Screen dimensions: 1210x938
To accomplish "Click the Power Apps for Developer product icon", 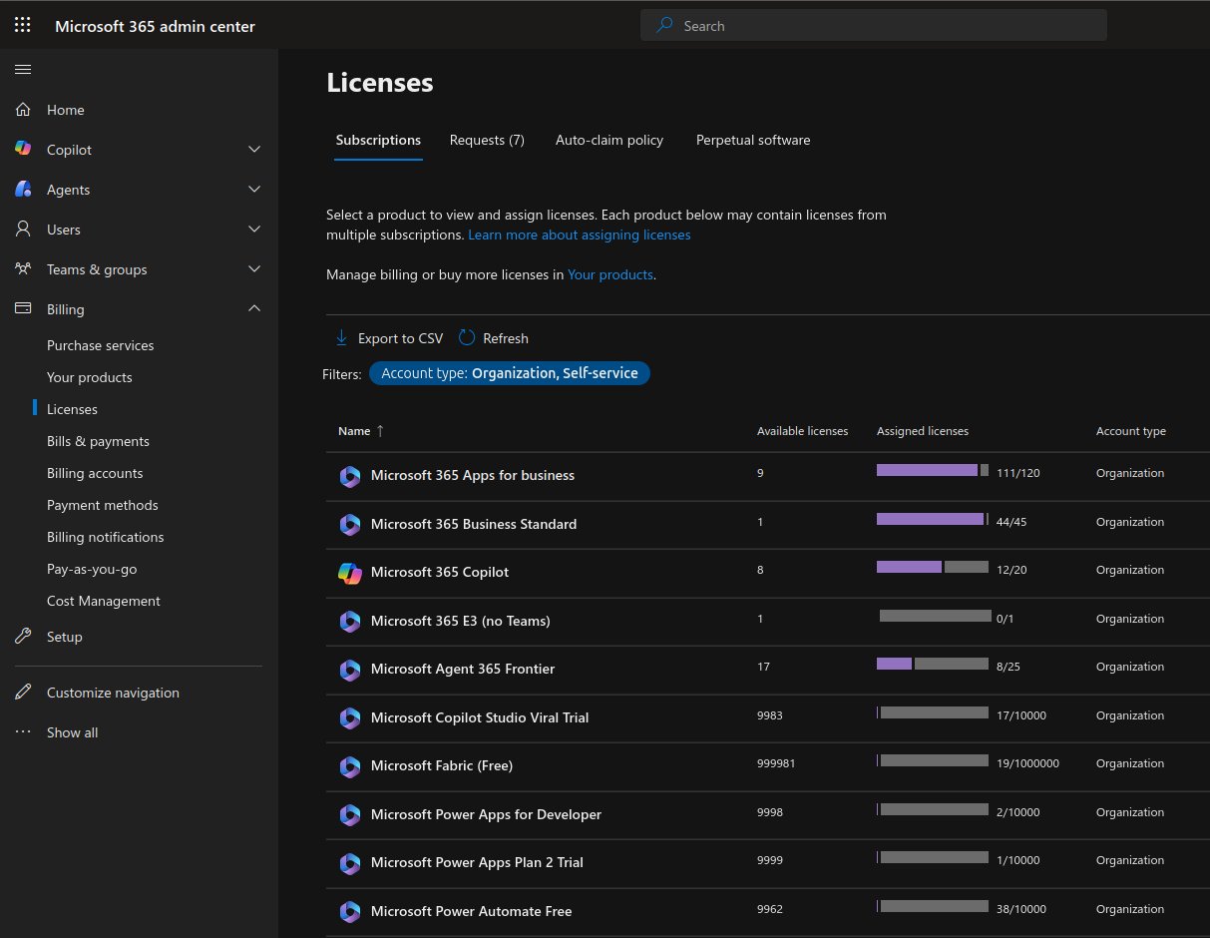I will pos(349,814).
